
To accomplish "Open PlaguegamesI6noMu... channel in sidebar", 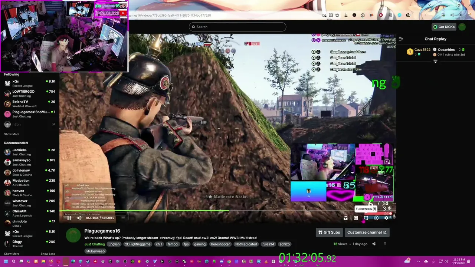I will pos(30,114).
